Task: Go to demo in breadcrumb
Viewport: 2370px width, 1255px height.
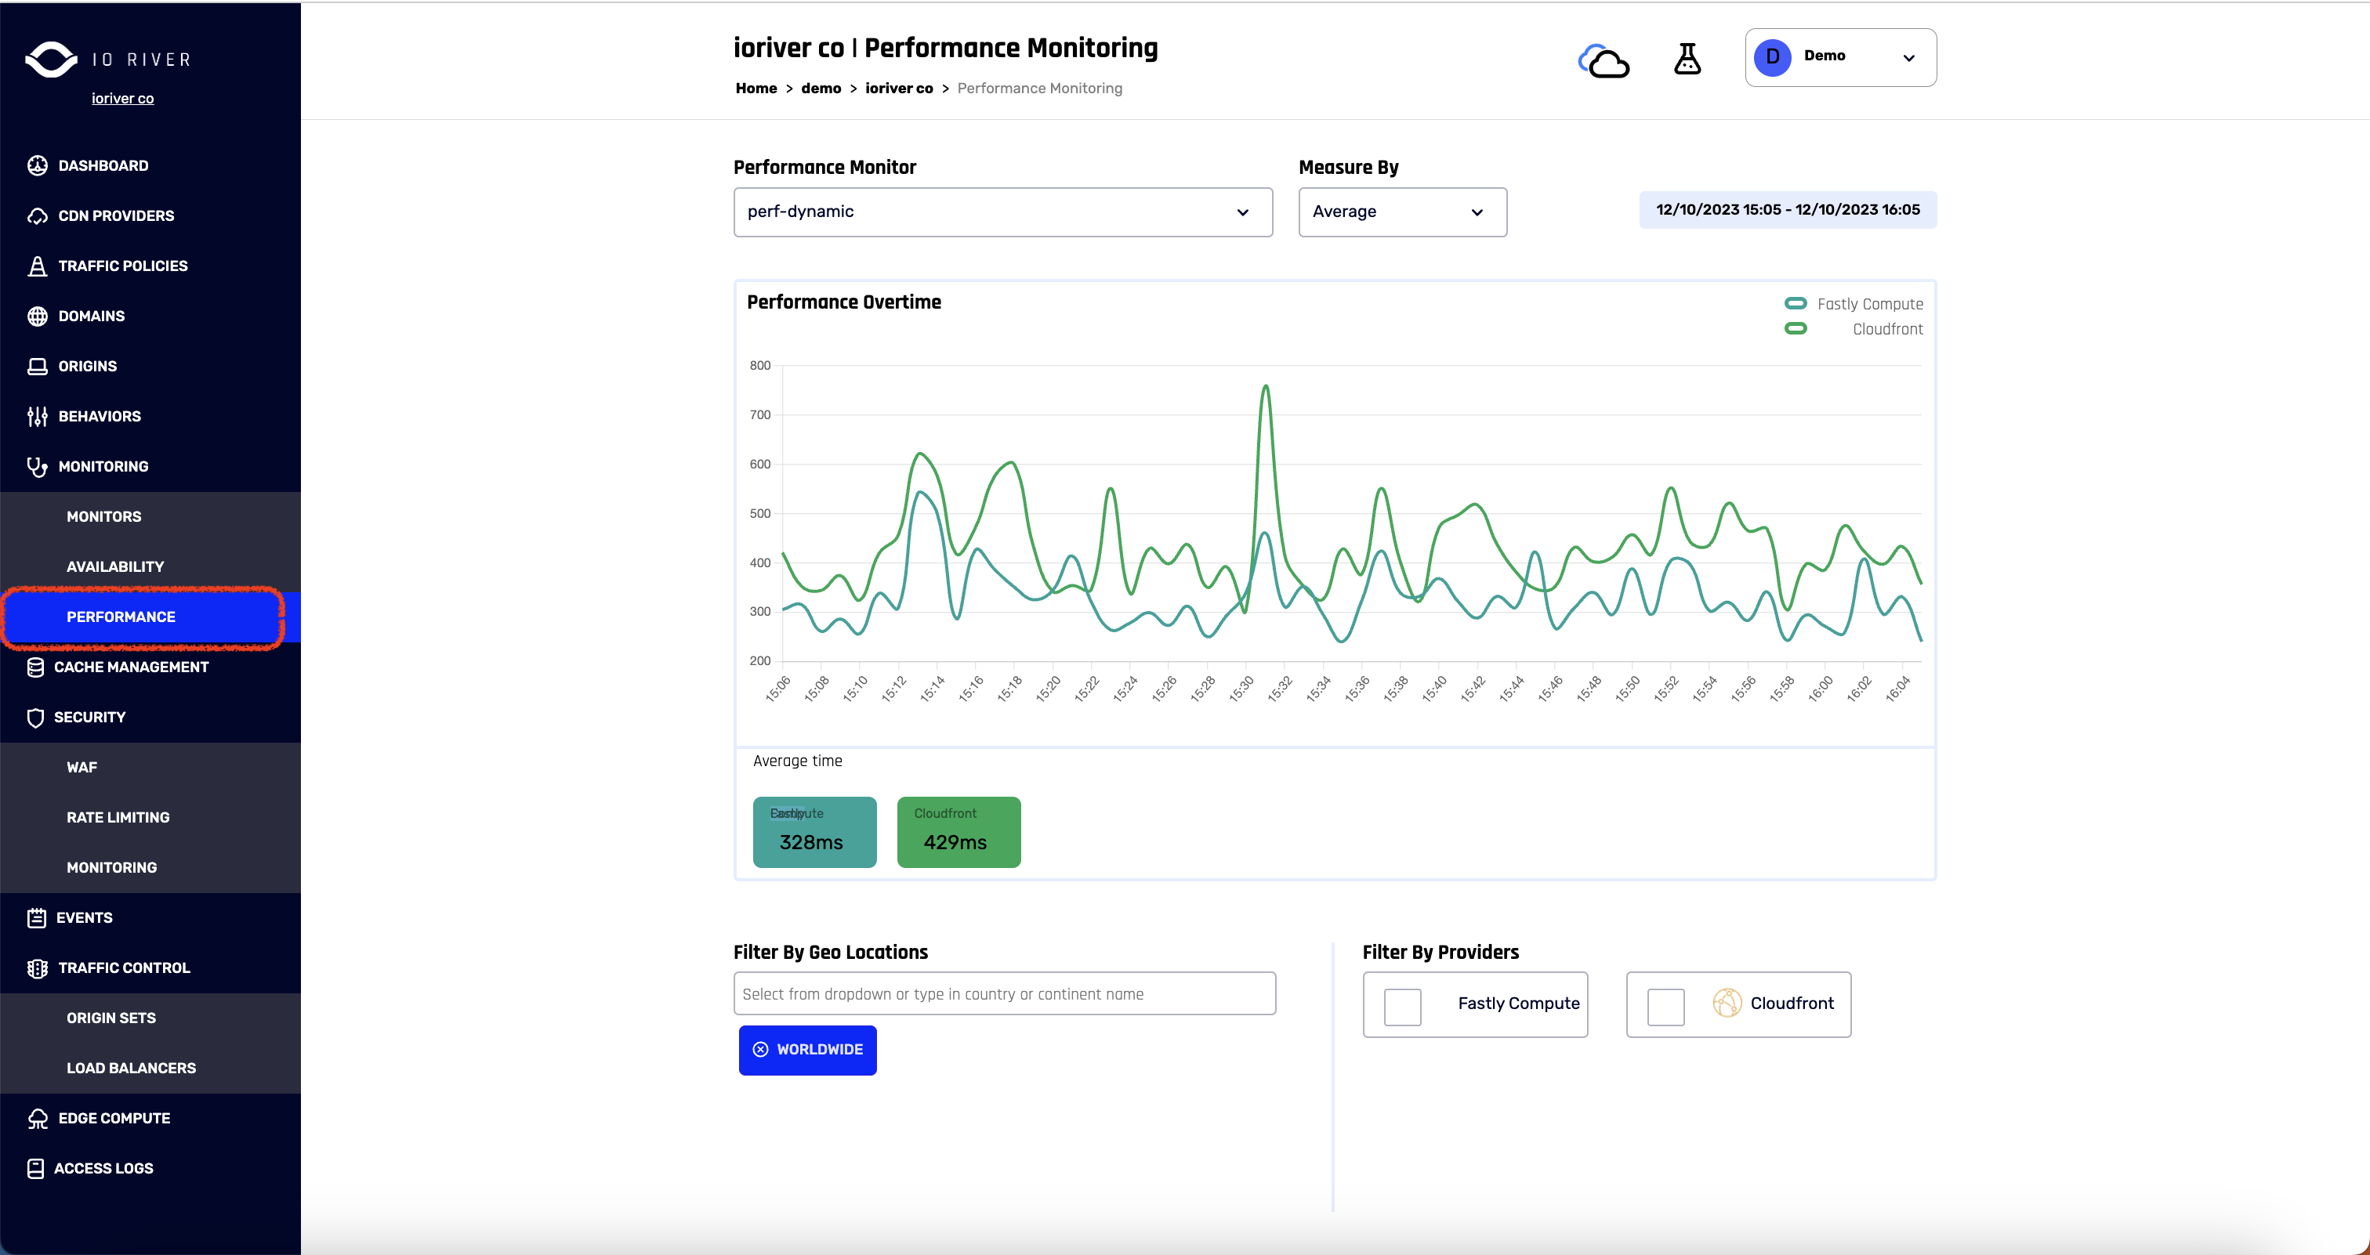Action: point(821,89)
